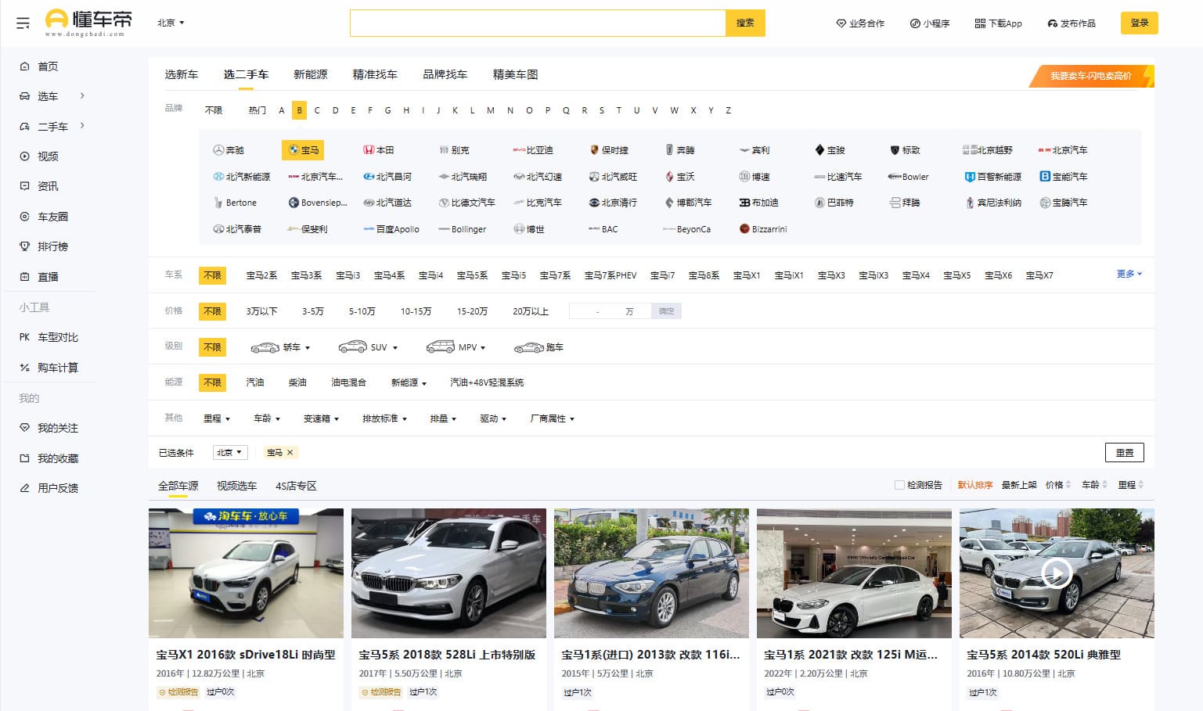The width and height of the screenshot is (1203, 711).
Task: Click 我要卖车-闪电卖高价 banner
Action: coord(1091,76)
